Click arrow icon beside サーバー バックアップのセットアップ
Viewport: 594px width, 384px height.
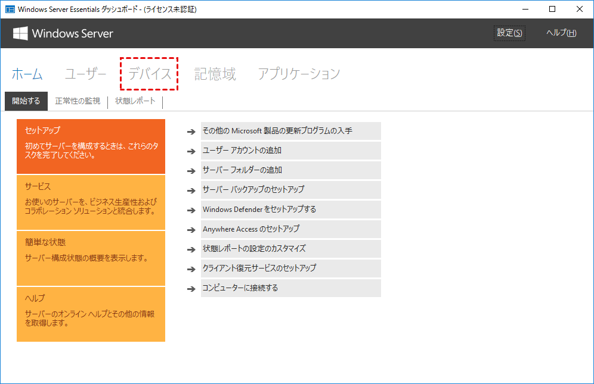191,191
